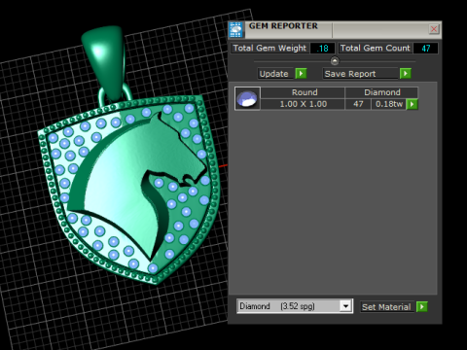Image resolution: width=467 pixels, height=350 pixels.
Task: Click the Total Gem Count label
Action: tap(376, 48)
